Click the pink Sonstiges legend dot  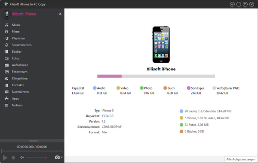(189, 88)
